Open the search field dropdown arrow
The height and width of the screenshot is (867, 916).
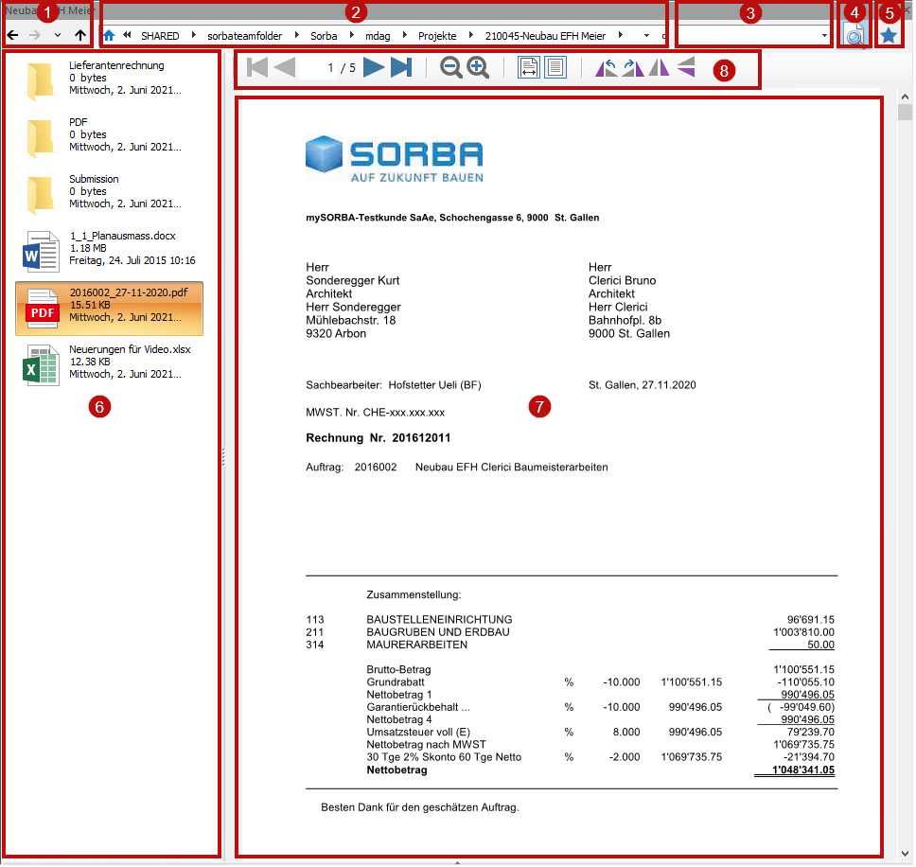[825, 36]
